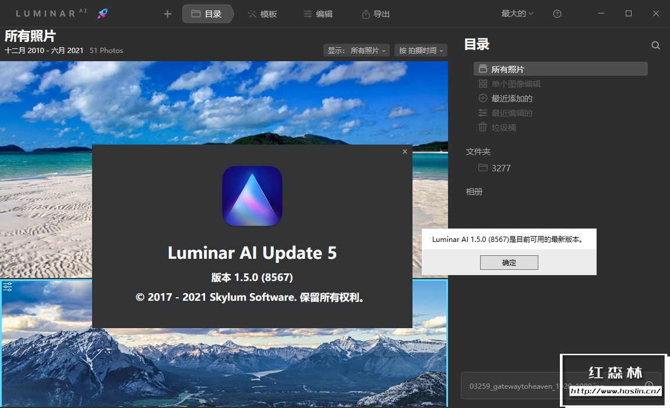This screenshot has width=670, height=408.
Task: Open the 按 拍摄时间 sort dropdown
Action: pos(421,51)
